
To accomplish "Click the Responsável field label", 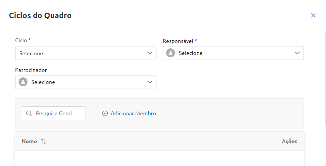I will pos(178,41).
